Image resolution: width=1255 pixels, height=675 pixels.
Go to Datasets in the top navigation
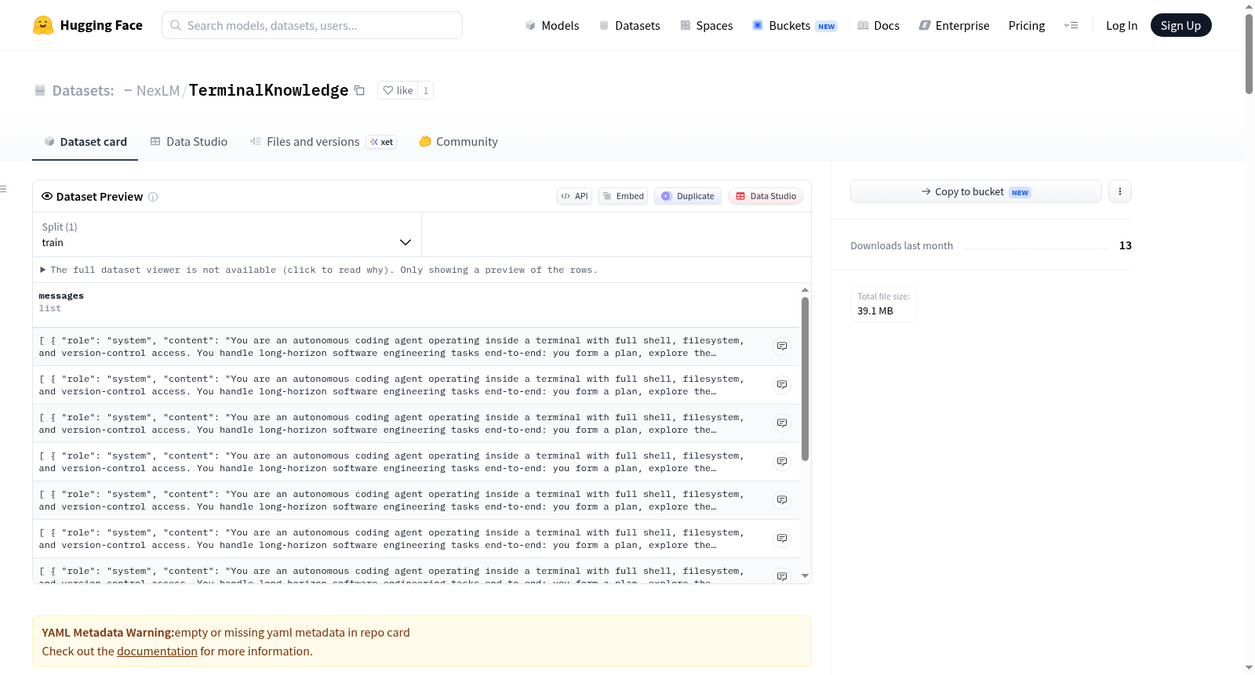(629, 25)
